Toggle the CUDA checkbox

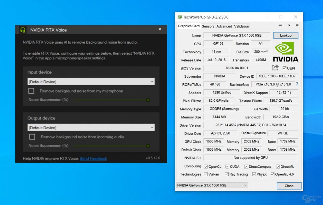[x=227, y=166]
